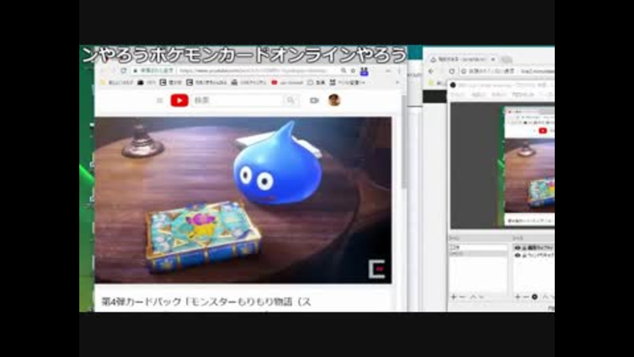Move the scene up with the scenes up arrow
Image resolution: width=634 pixels, height=357 pixels.
473,297
